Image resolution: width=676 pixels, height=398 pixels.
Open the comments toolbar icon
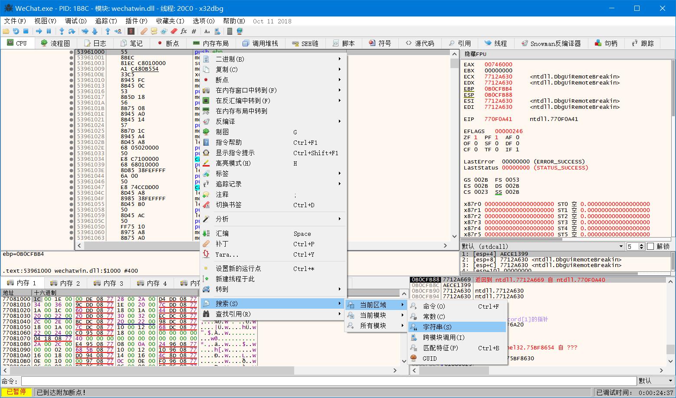click(x=154, y=31)
